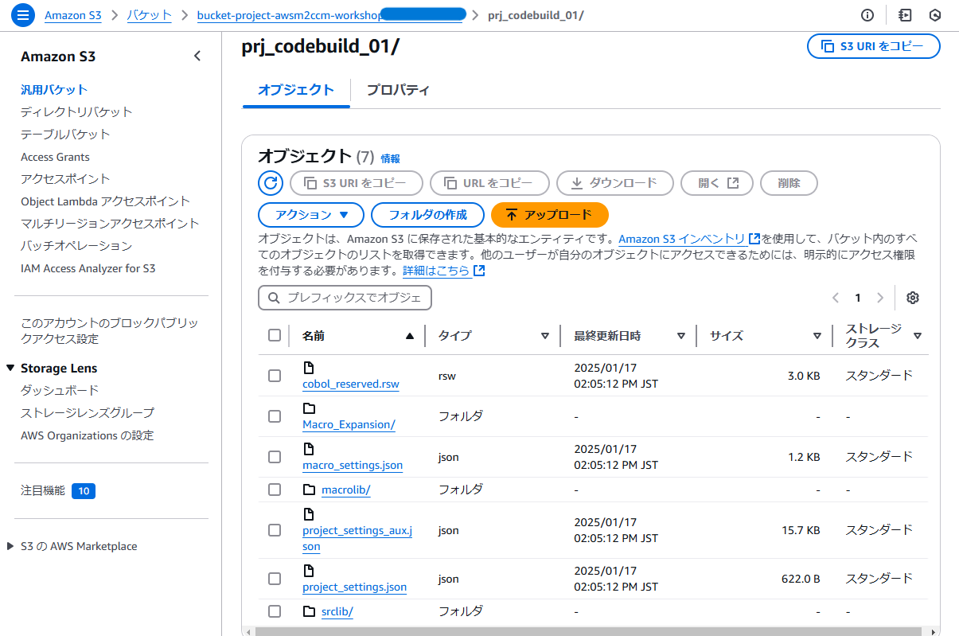The height and width of the screenshot is (636, 959).
Task: Open the CloudShell panel icon in header
Action: (904, 15)
